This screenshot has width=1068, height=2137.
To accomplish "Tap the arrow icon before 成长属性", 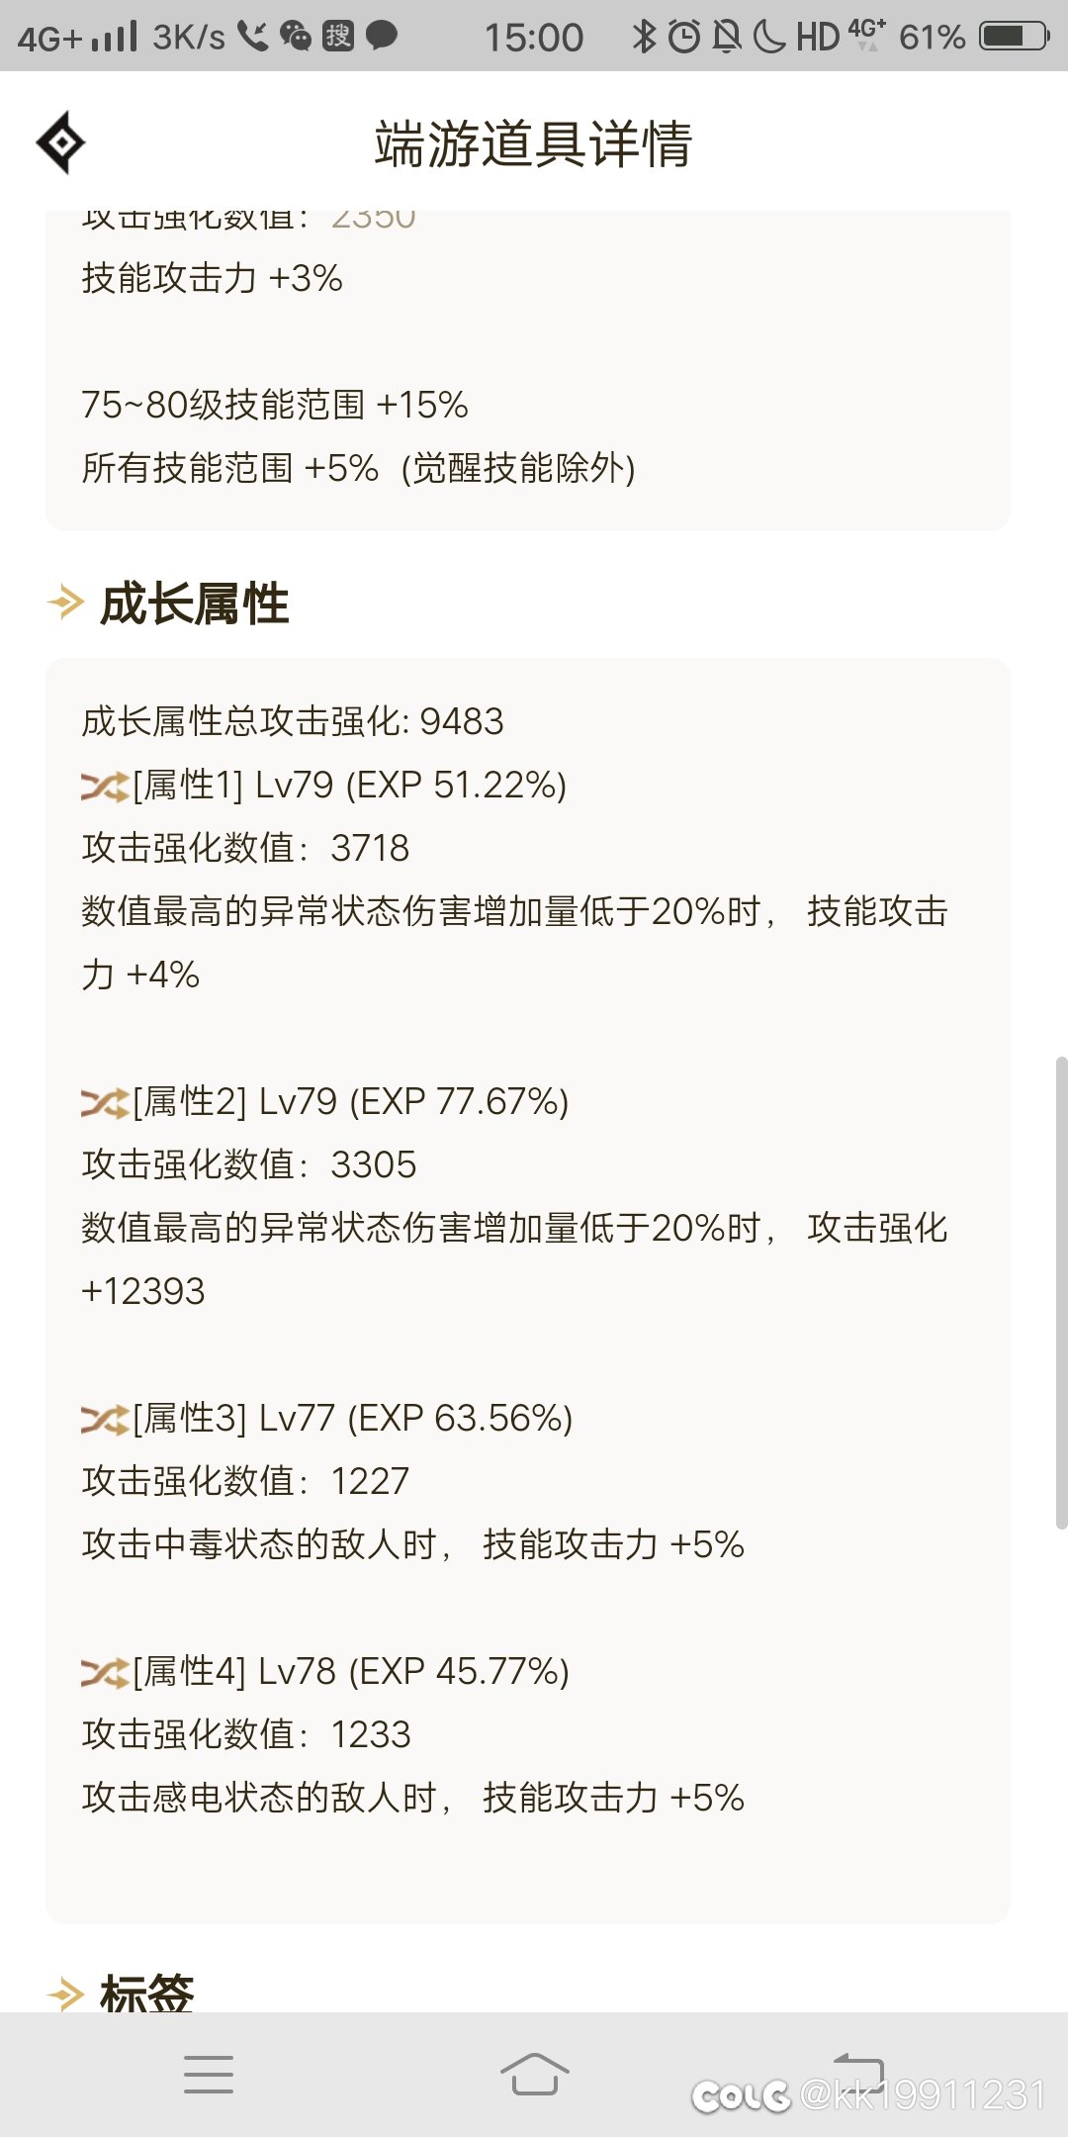I will pos(66,603).
